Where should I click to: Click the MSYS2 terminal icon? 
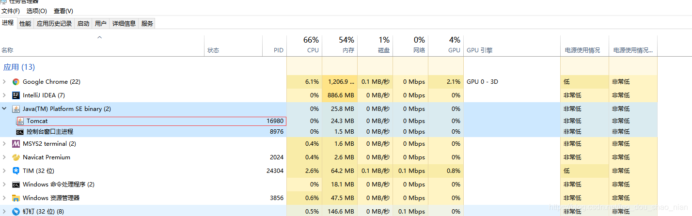coord(16,144)
